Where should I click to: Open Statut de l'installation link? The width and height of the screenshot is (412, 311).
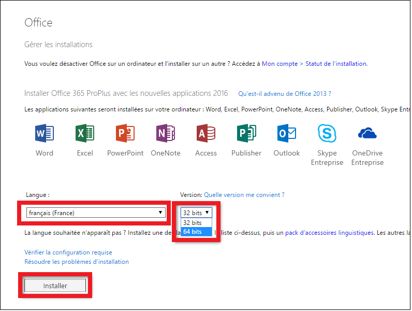tap(336, 64)
